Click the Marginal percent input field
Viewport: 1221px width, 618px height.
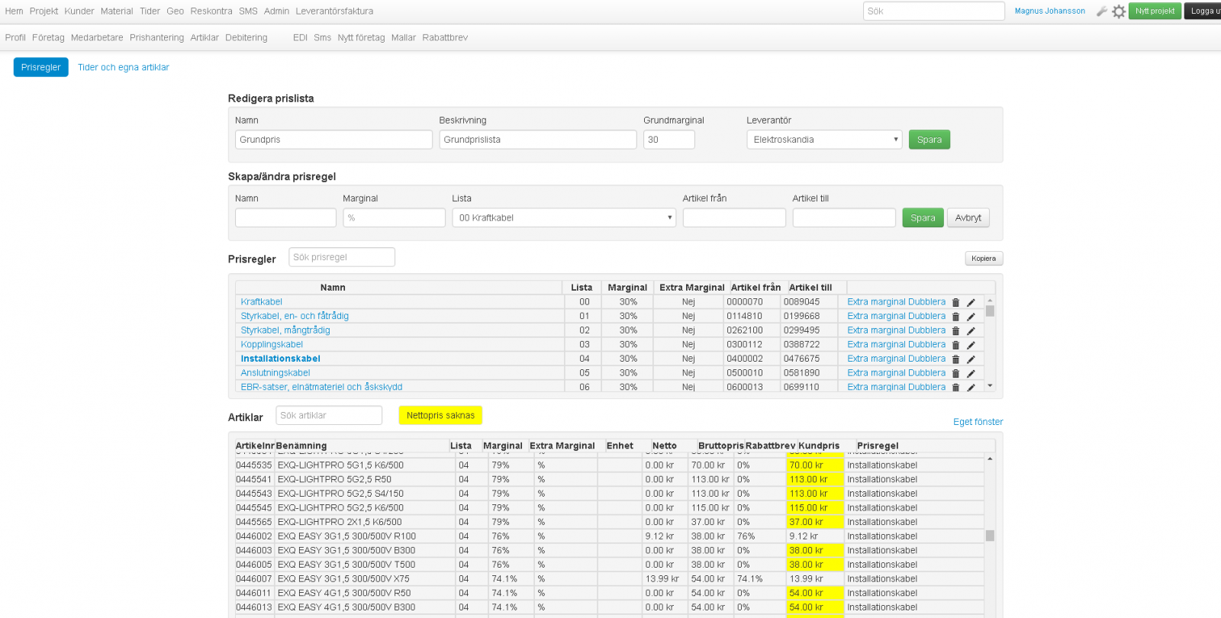click(394, 217)
